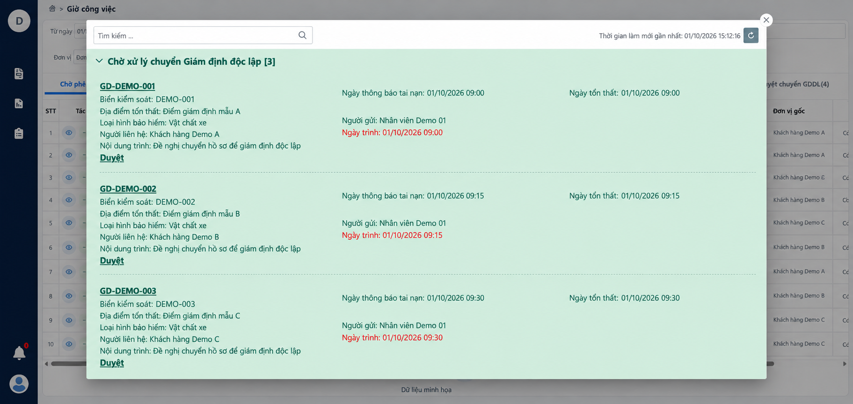Click the red 'Ngày trình: 01/10/2026 09:15' text
The height and width of the screenshot is (404, 853).
pos(392,235)
